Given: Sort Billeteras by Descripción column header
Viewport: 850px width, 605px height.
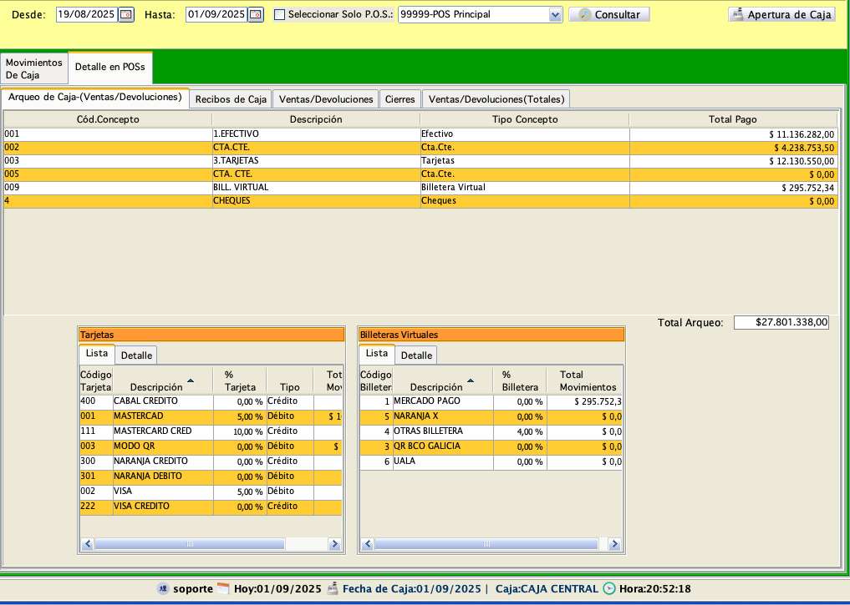Looking at the screenshot, I should pos(436,387).
